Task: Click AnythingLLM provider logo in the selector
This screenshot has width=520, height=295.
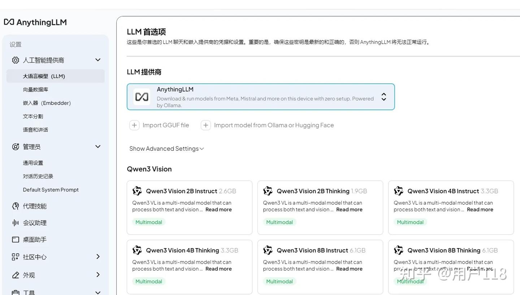Action: pyautogui.click(x=142, y=97)
